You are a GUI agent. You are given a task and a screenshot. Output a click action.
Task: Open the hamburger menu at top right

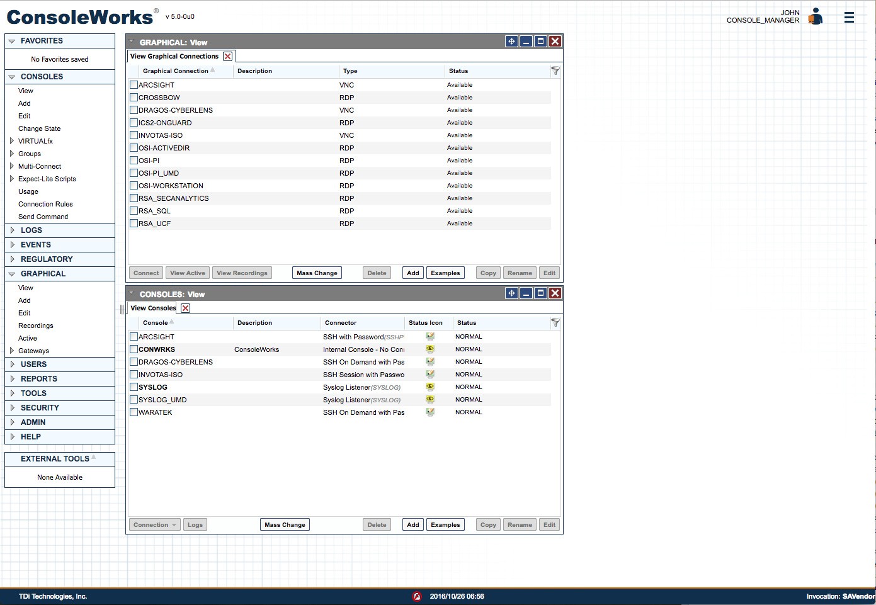pyautogui.click(x=849, y=18)
